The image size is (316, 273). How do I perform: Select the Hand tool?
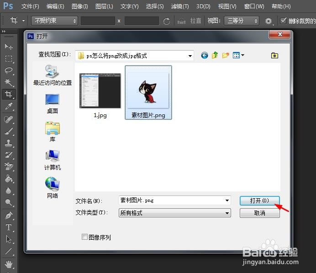tap(9, 264)
